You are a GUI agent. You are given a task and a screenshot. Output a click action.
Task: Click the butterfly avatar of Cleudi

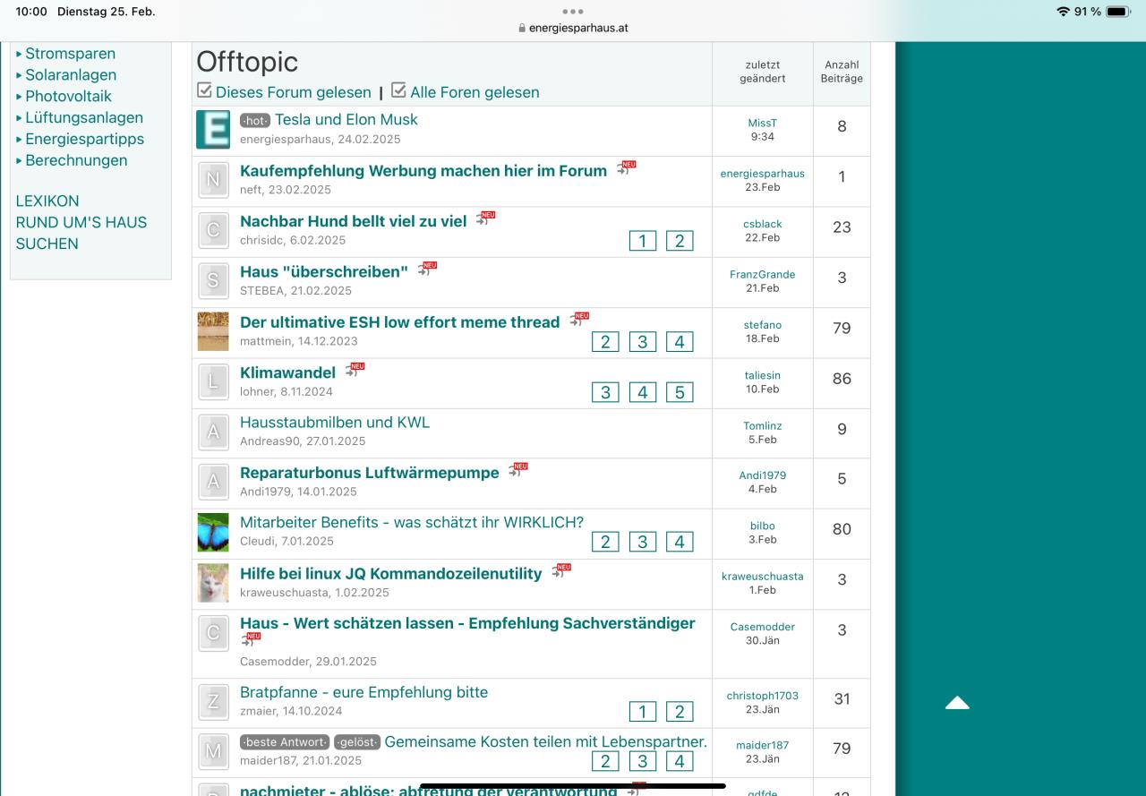pos(213,532)
